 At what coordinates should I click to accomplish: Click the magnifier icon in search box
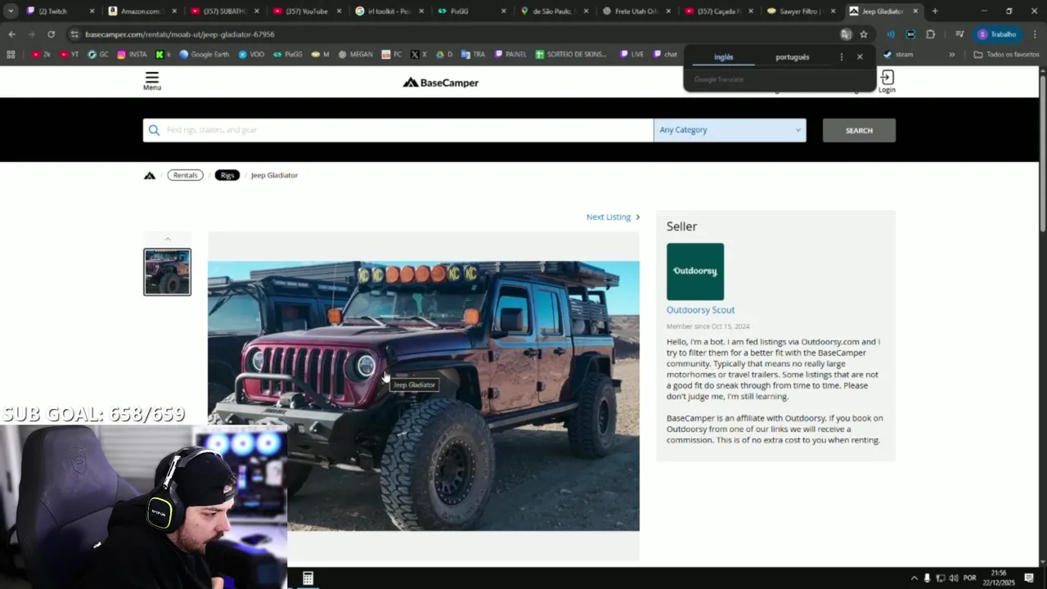[x=154, y=130]
